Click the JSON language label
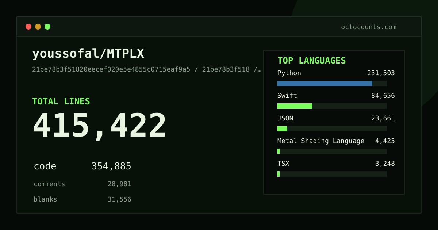438x230 pixels. [285, 118]
